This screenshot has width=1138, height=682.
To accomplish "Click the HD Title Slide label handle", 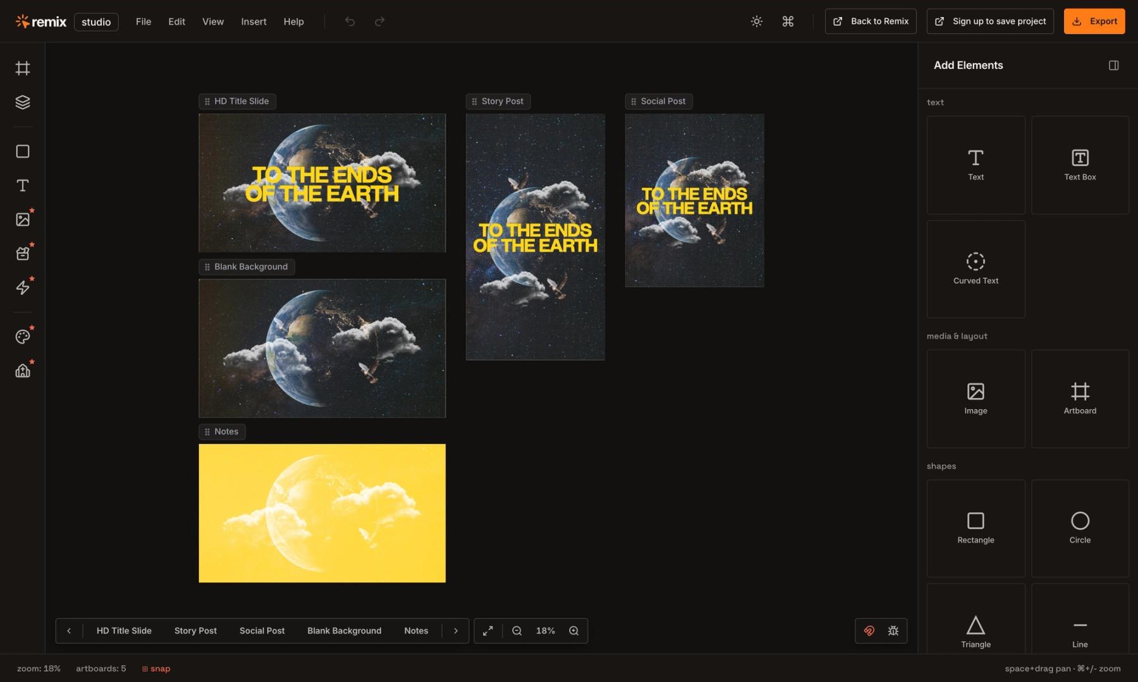I will (207, 101).
